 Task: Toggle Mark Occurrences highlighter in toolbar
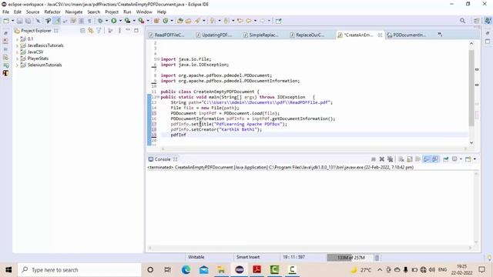pos(57,21)
